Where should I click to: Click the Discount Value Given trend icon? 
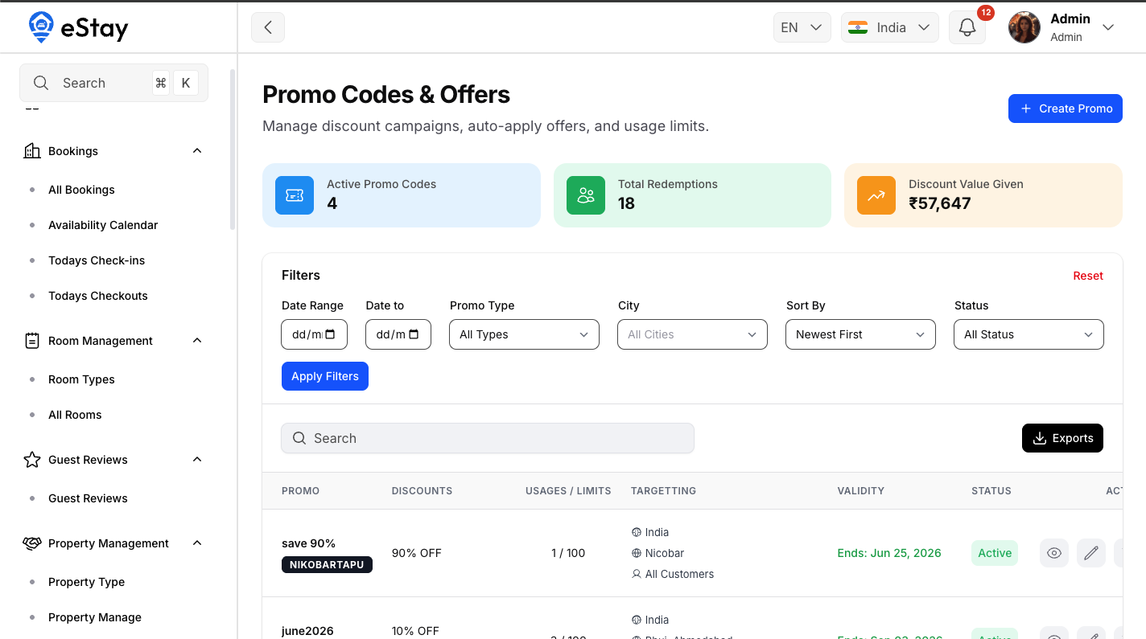pyautogui.click(x=876, y=195)
